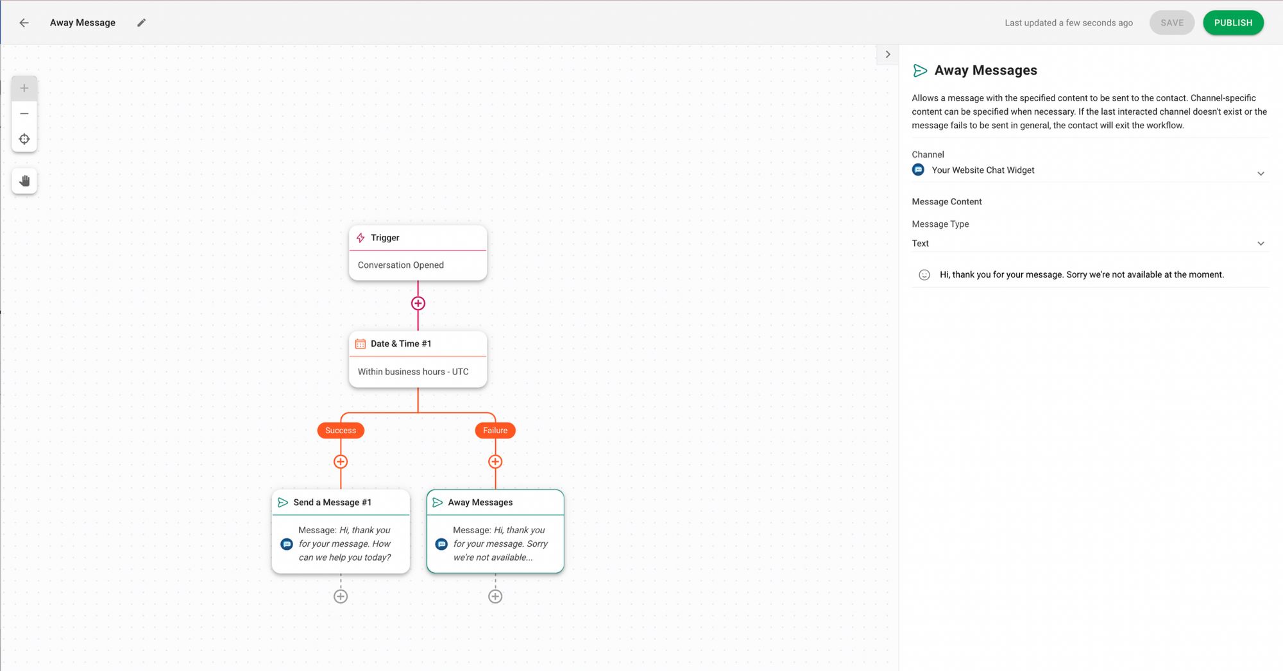Screen dimensions: 1283x671
Task: Click chat widget icon in Send a Message #1
Action: (287, 544)
